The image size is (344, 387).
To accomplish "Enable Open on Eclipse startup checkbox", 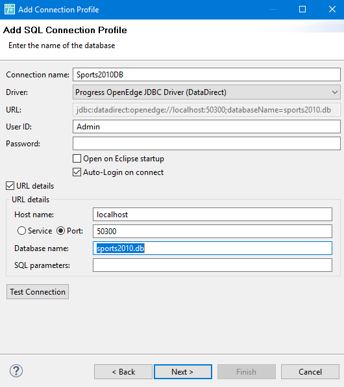I will click(77, 159).
